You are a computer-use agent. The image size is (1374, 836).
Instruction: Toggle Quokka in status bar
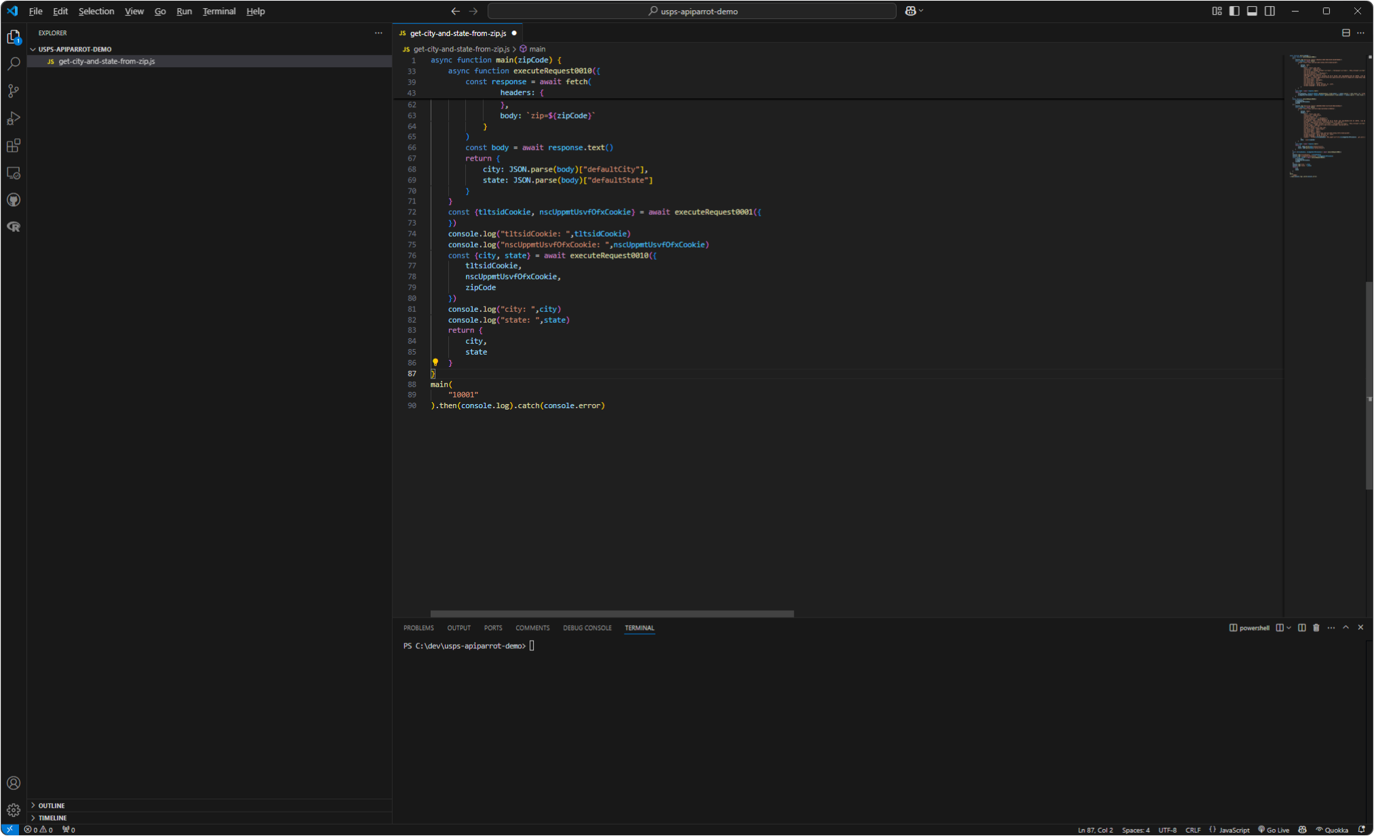(1332, 829)
